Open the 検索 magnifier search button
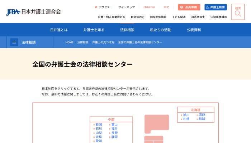The width and height of the screenshot is (251, 143). tap(238, 12)
